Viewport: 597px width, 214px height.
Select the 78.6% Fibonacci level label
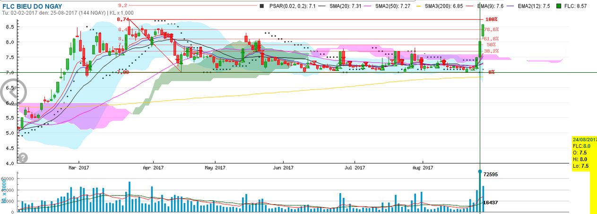(x=491, y=29)
